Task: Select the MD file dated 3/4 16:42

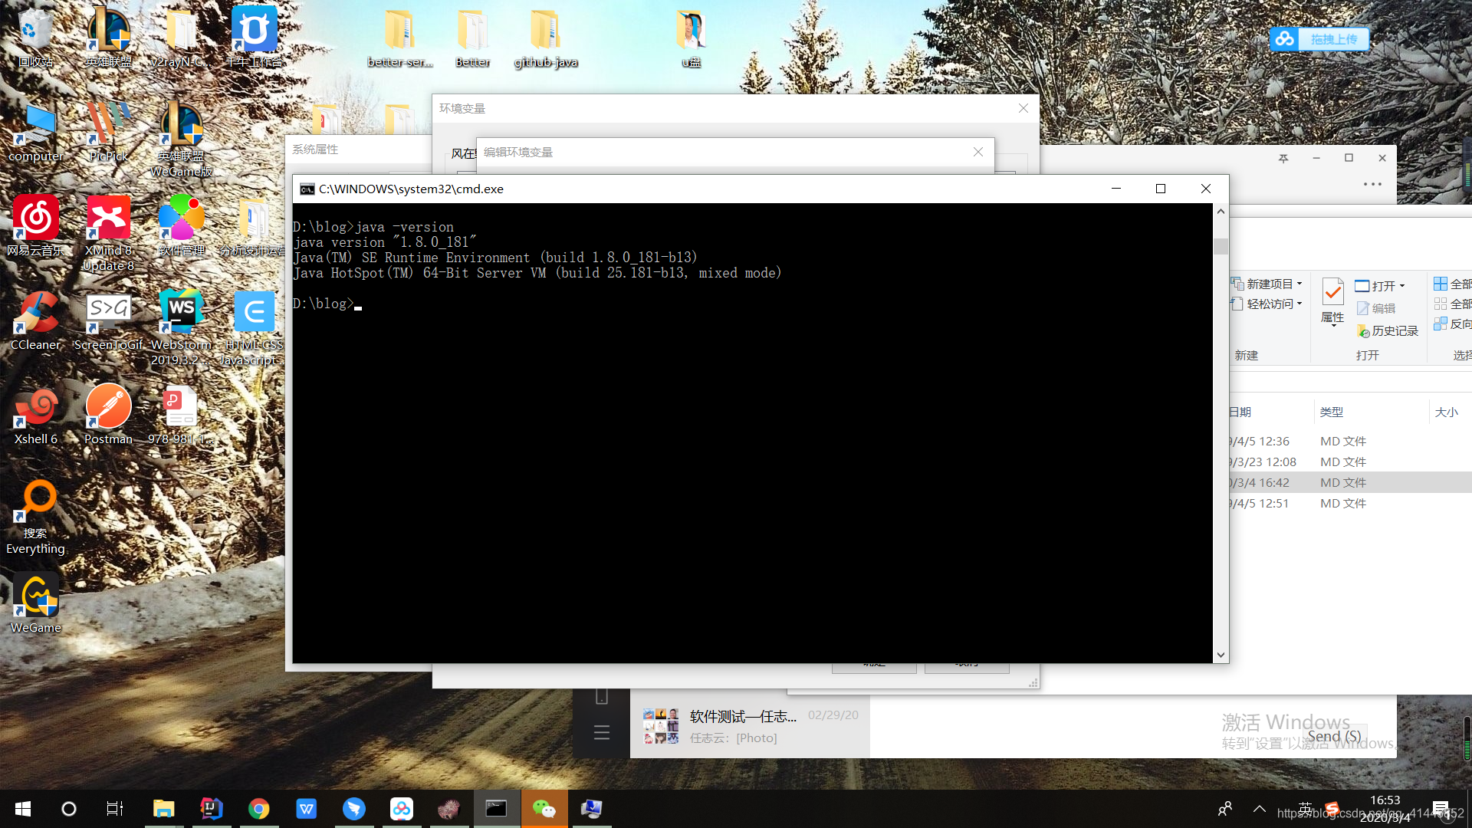Action: coord(1342,482)
